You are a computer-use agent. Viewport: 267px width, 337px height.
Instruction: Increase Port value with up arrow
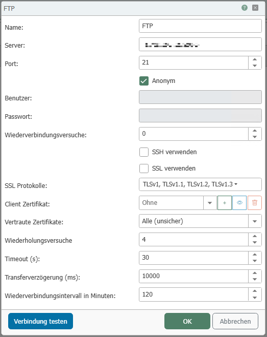(255, 59)
